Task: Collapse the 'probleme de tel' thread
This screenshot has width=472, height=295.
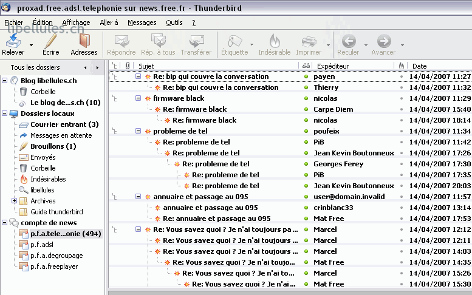Action: (x=138, y=131)
